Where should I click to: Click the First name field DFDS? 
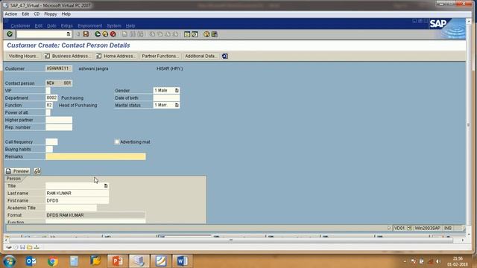(x=77, y=200)
